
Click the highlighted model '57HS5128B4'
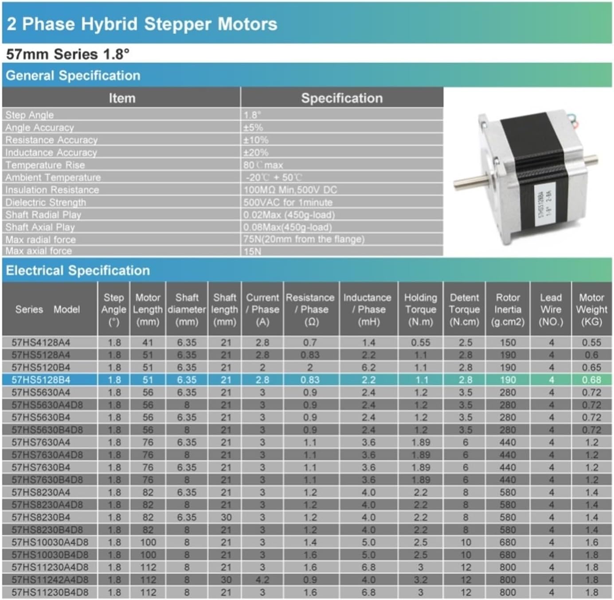pyautogui.click(x=41, y=380)
